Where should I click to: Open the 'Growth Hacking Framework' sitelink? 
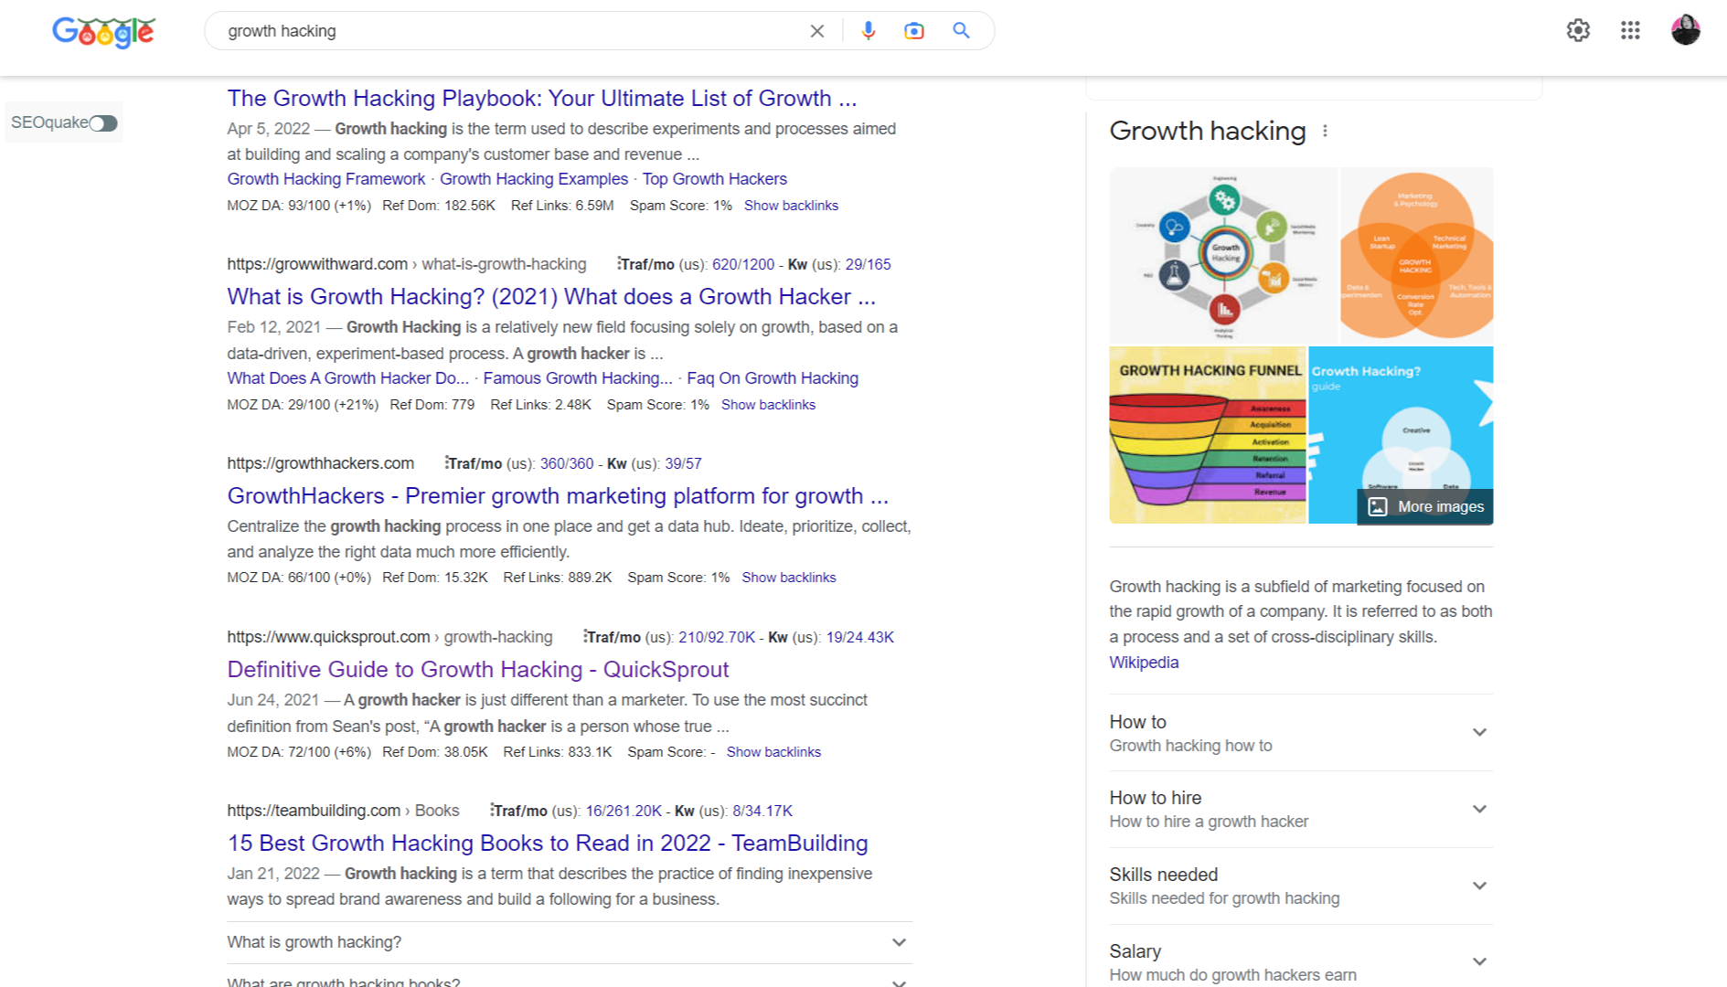[325, 178]
